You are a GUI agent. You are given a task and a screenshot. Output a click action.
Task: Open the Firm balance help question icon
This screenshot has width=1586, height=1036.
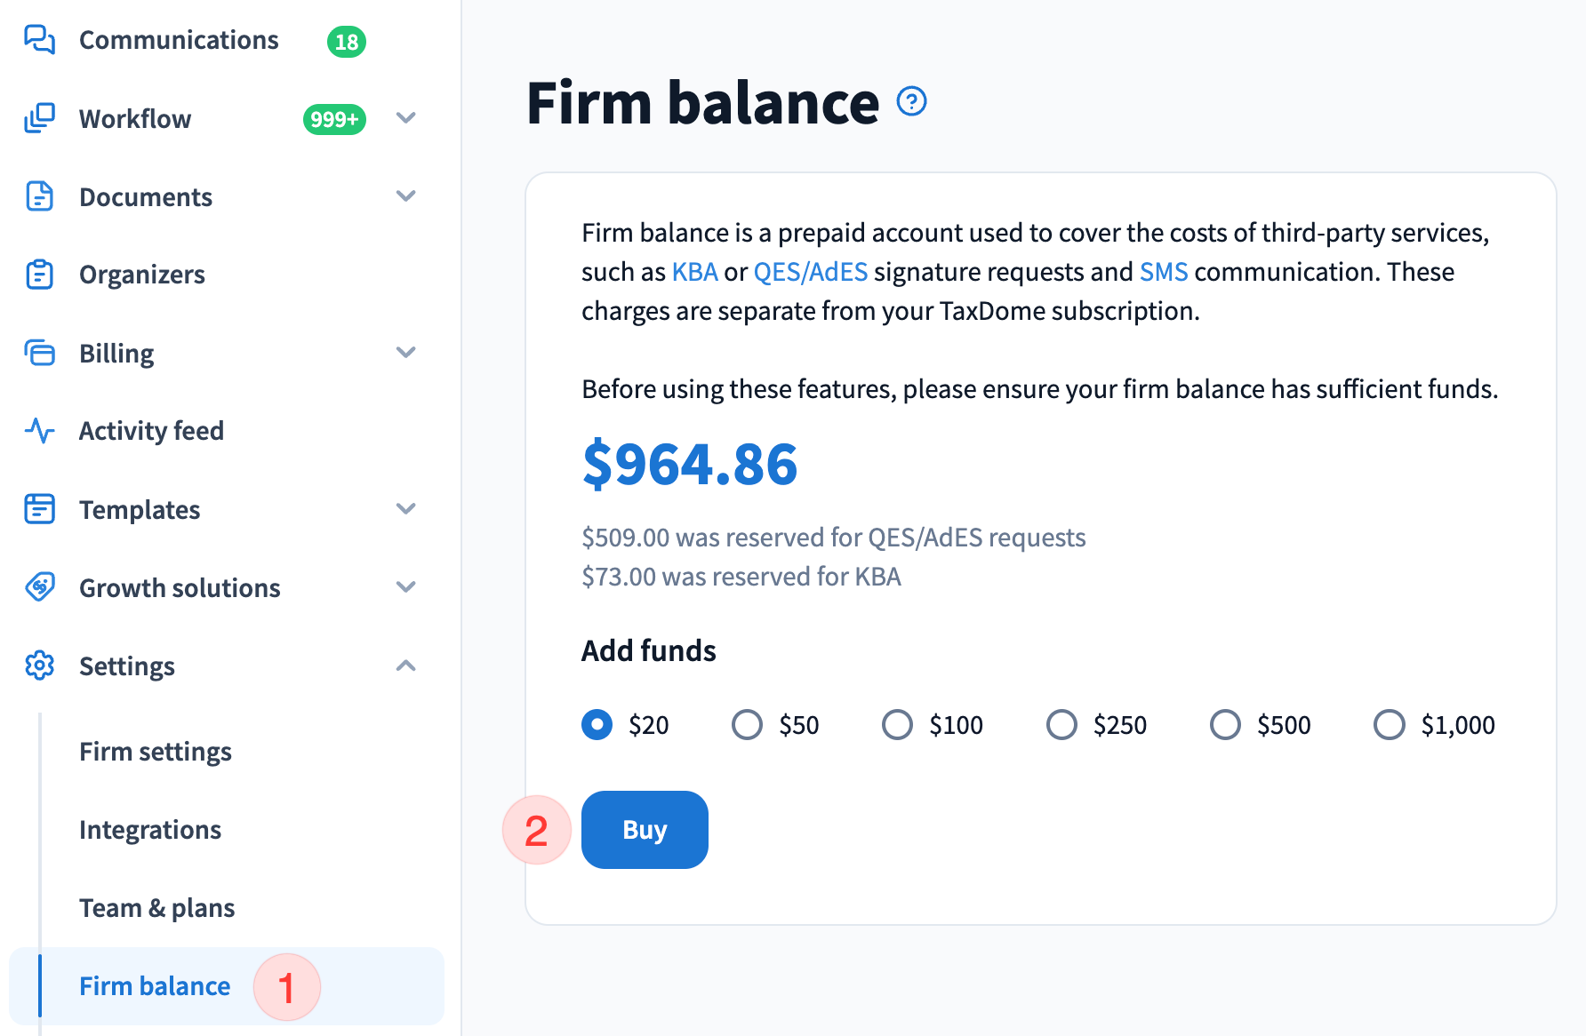pos(911,101)
